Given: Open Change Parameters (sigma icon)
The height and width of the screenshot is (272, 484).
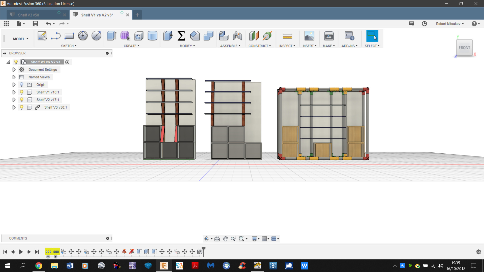Looking at the screenshot, I should 181,36.
